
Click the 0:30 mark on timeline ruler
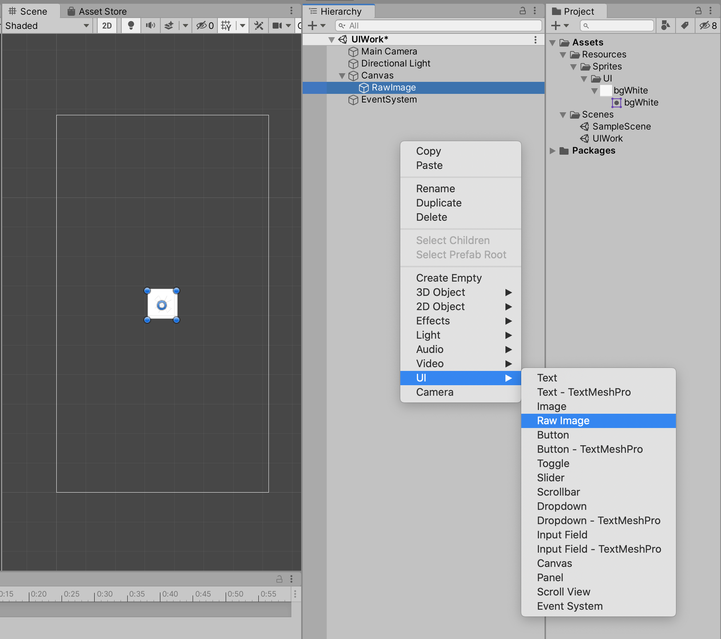tap(104, 594)
